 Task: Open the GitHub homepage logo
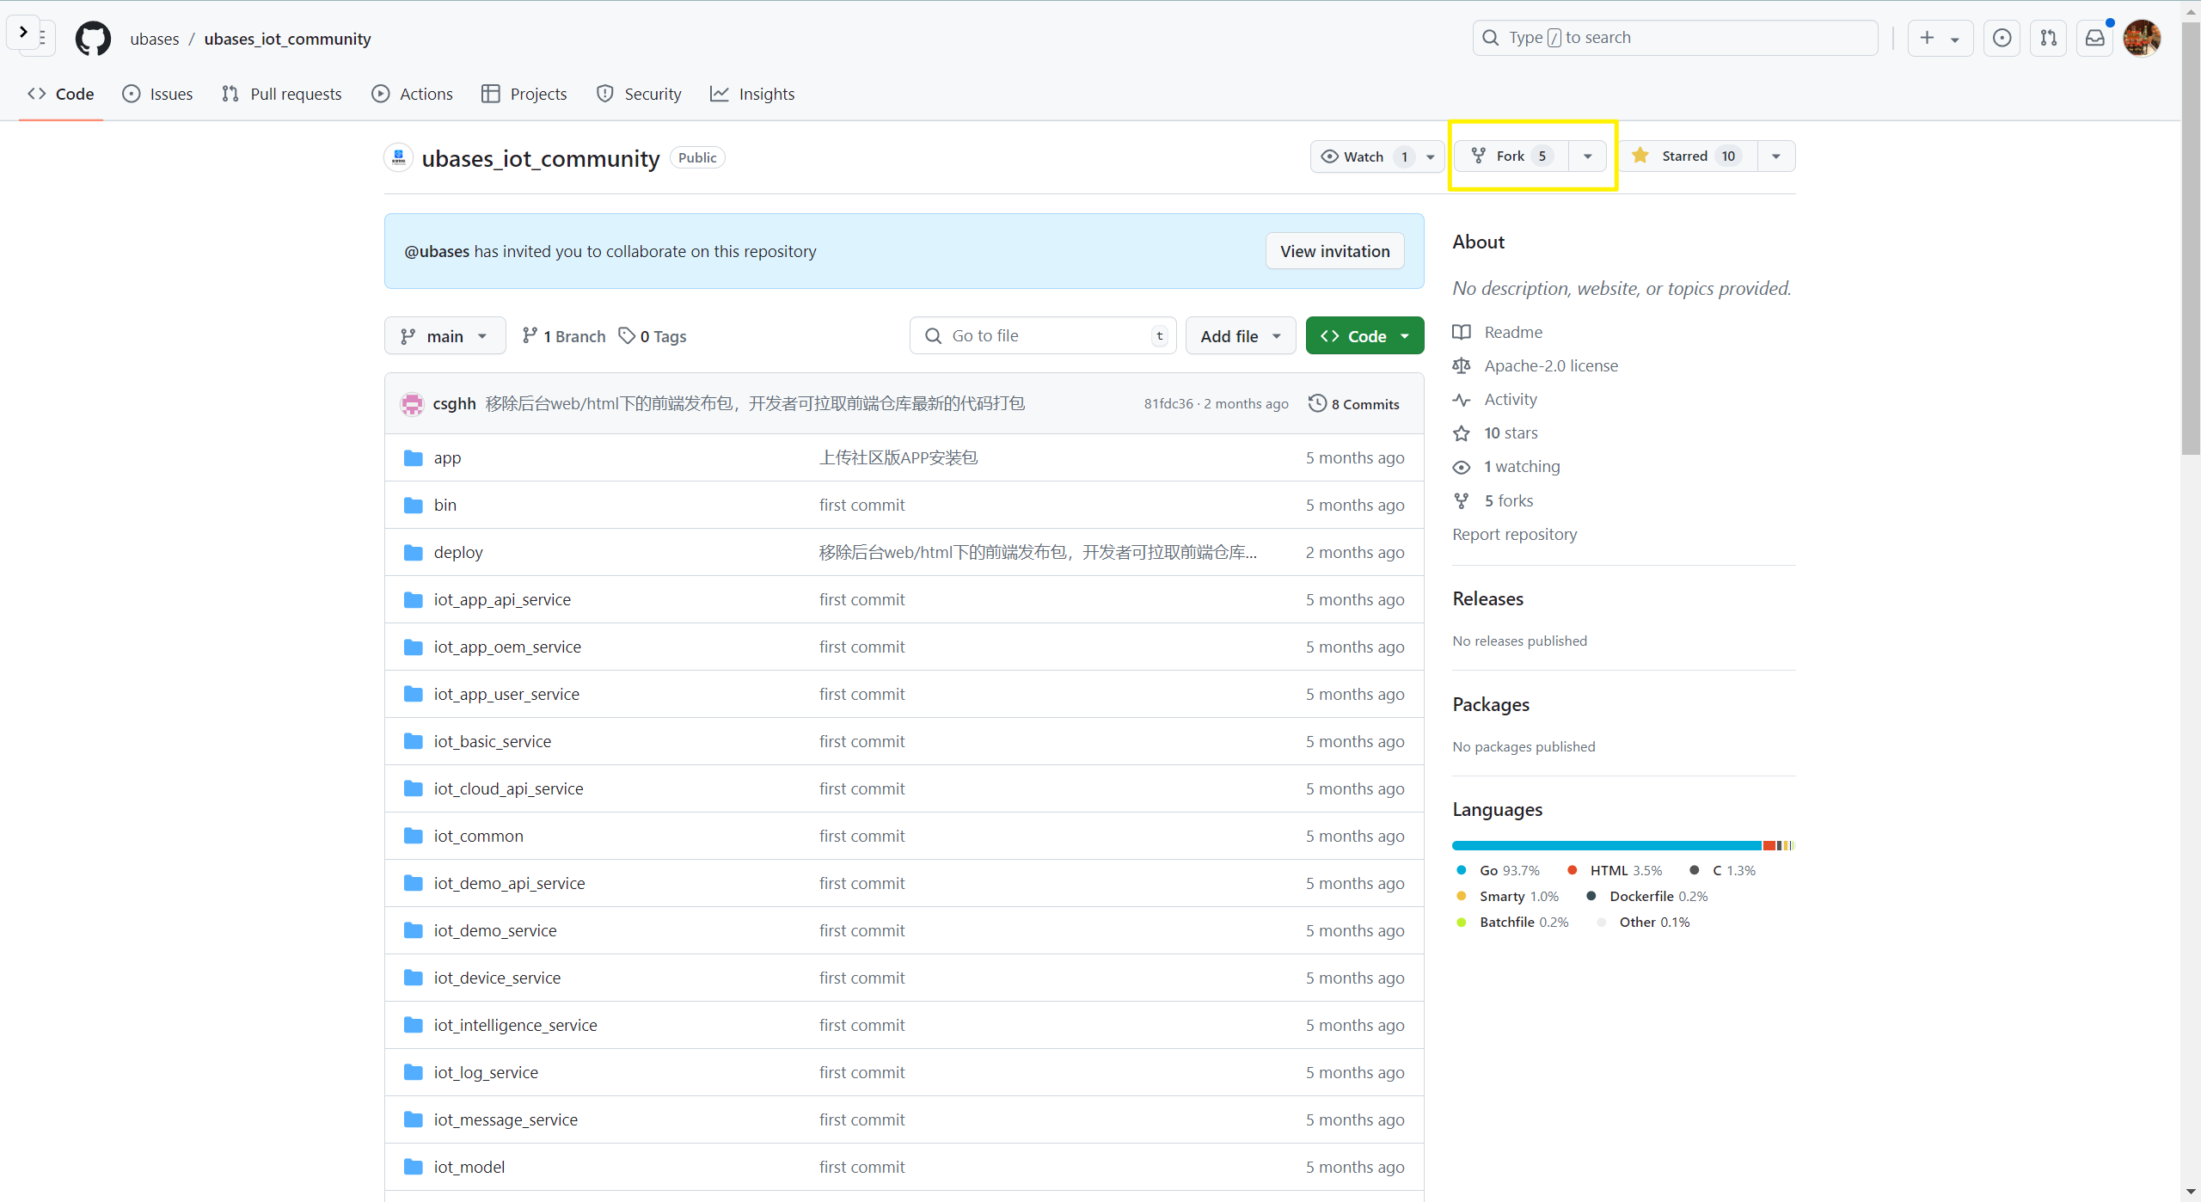93,39
